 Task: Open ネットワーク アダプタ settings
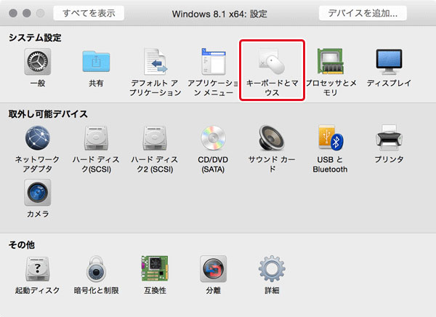37,138
